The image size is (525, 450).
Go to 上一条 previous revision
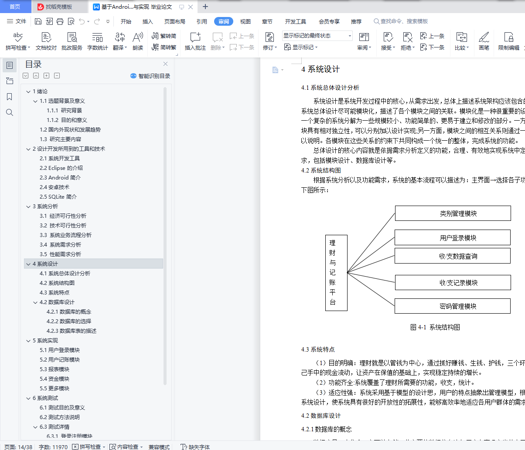coord(432,36)
